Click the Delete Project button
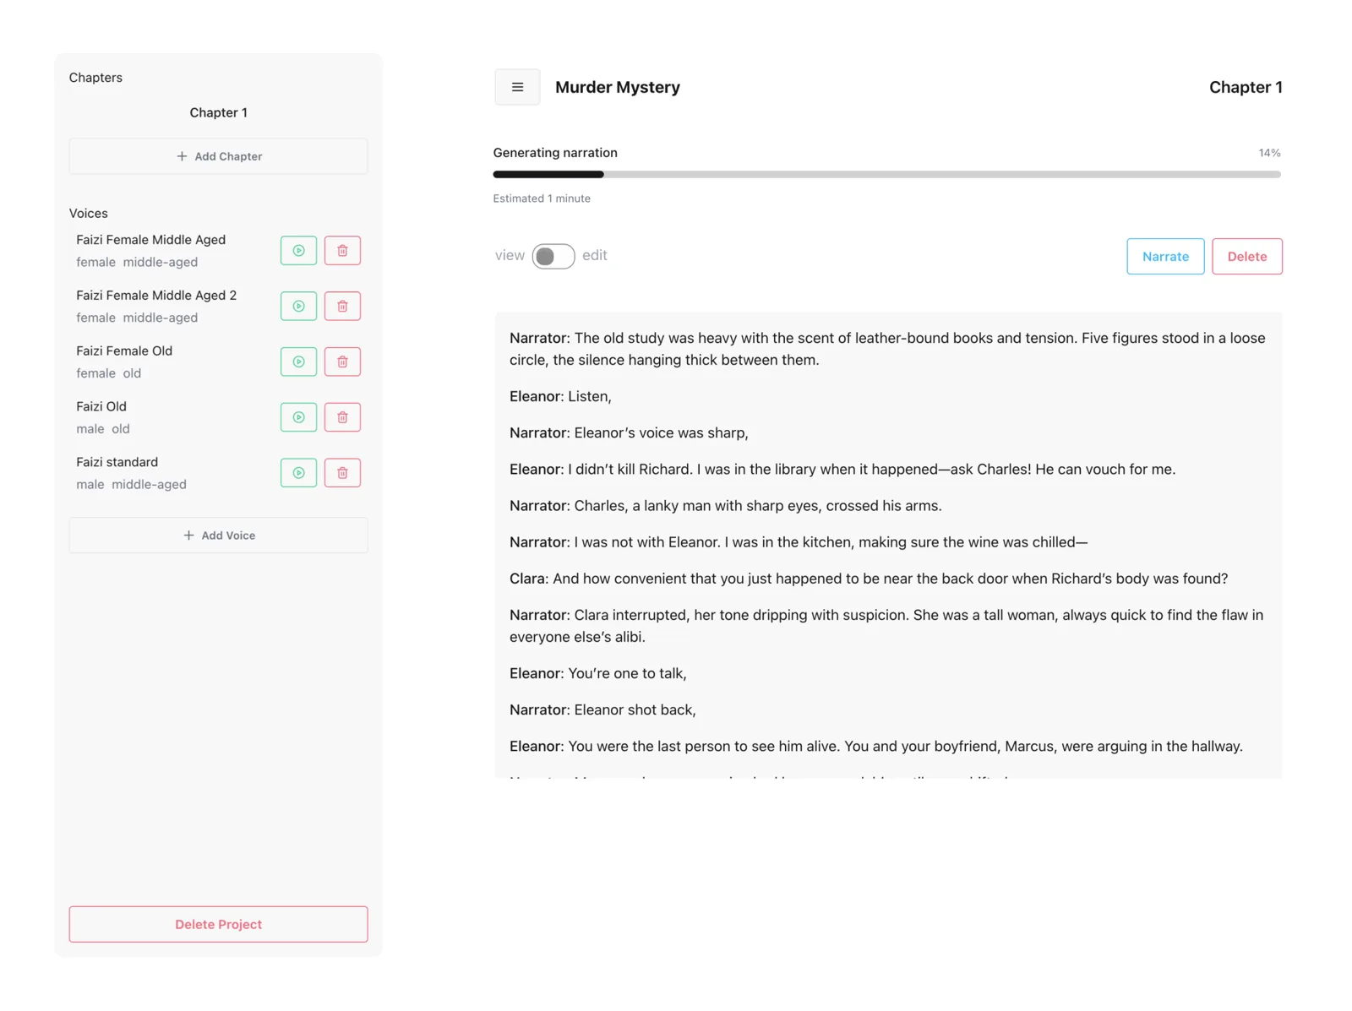Screen dimensions: 1352x1011 click(x=218, y=924)
